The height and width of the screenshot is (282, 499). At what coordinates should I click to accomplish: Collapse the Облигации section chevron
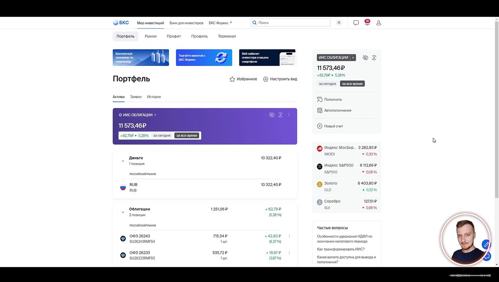123,212
